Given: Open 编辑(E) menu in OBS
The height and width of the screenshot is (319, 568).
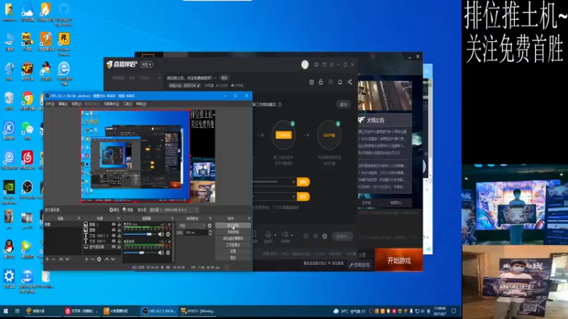Looking at the screenshot, I should click(x=63, y=103).
